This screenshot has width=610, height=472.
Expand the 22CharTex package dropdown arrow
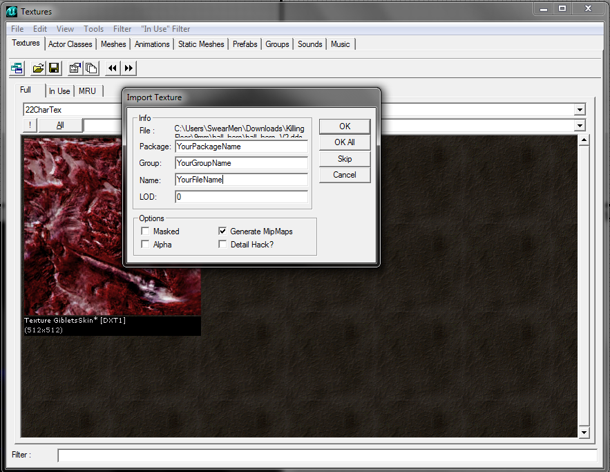point(580,110)
